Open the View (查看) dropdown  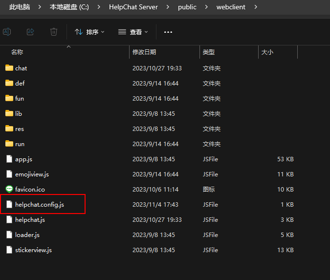click(x=133, y=32)
